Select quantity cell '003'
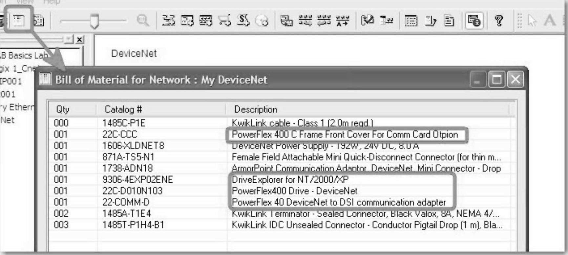568x255 pixels. coord(61,225)
